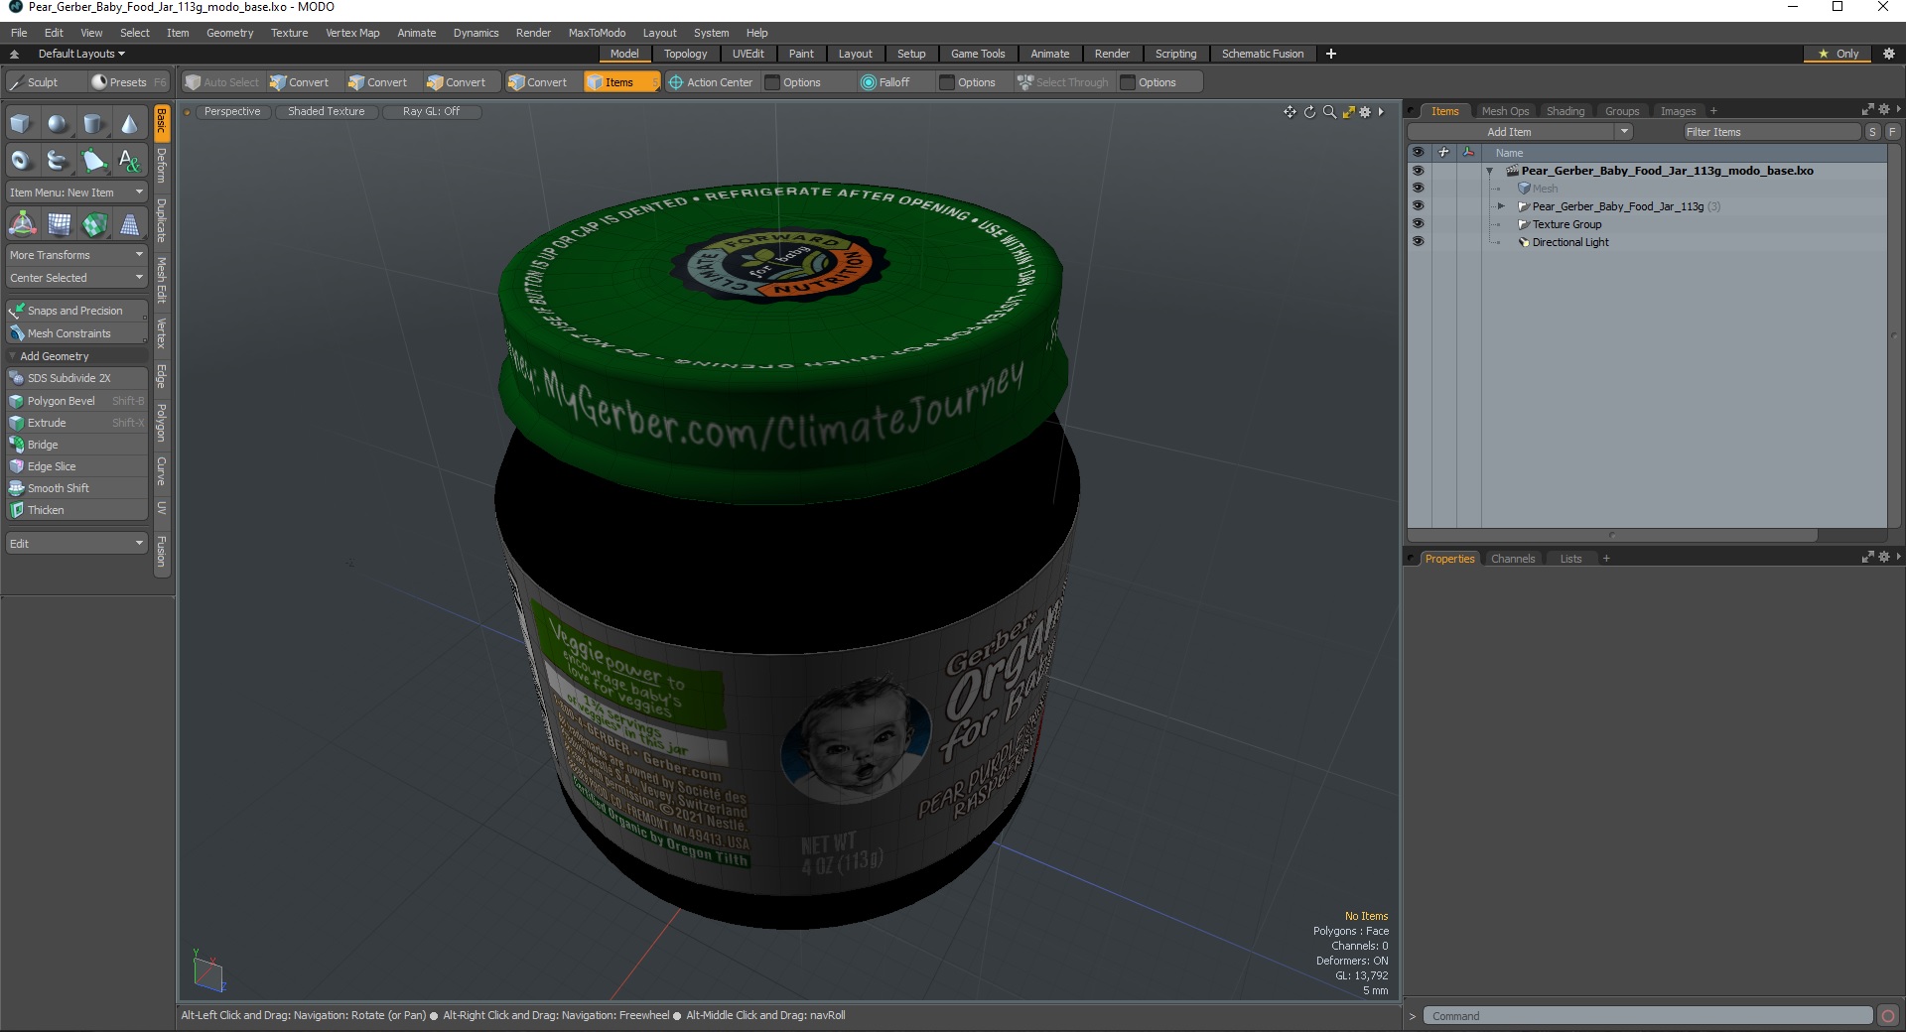Click the SDS Subdivide 2X tool
The width and height of the screenshot is (1906, 1032).
click(77, 378)
